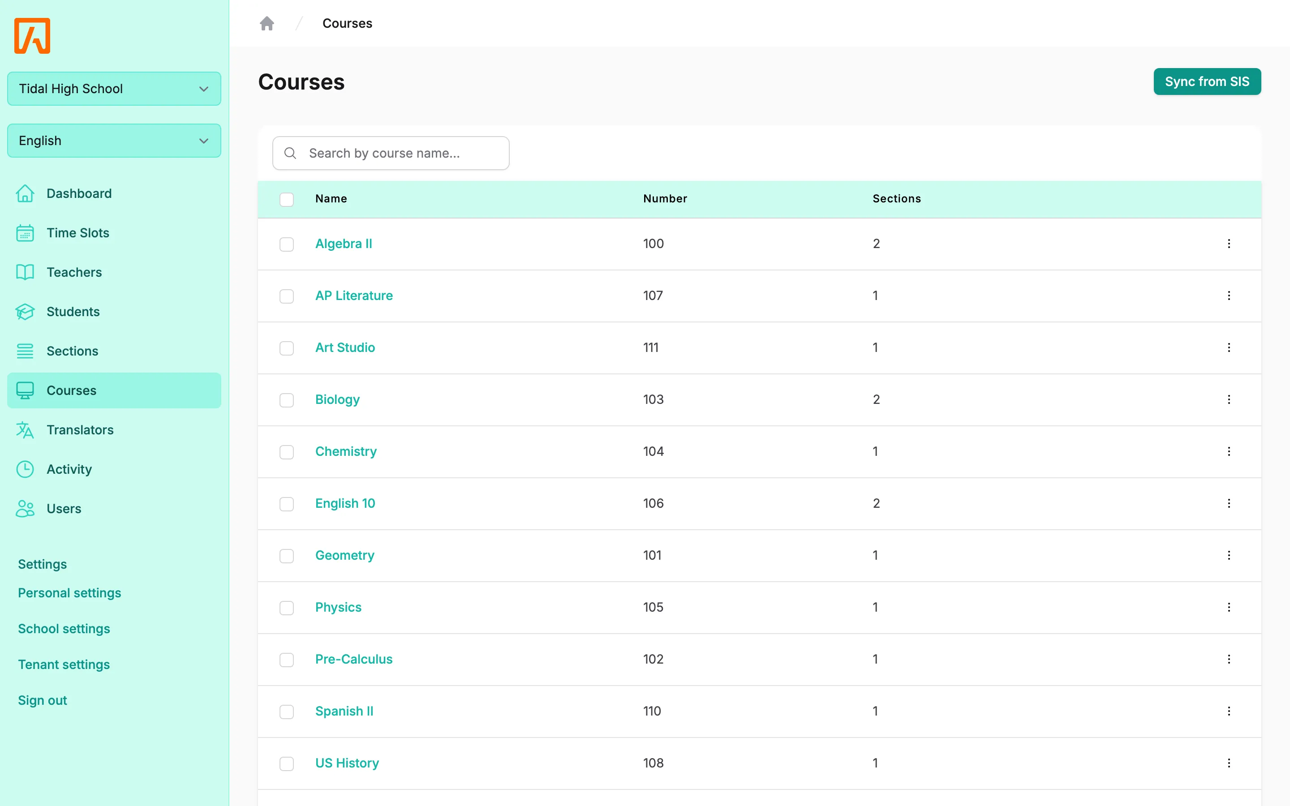Open the English language dropdown

[x=114, y=141]
